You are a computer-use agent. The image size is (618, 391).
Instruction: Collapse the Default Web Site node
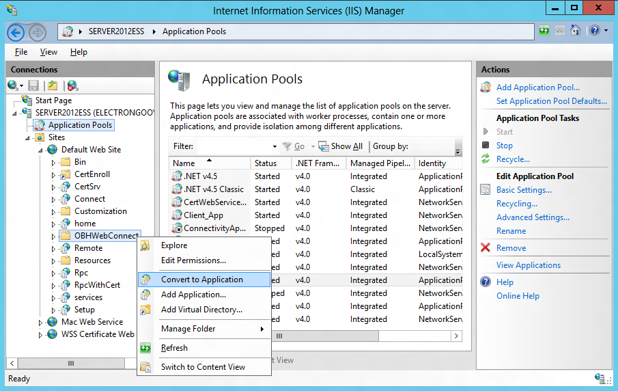(x=40, y=150)
